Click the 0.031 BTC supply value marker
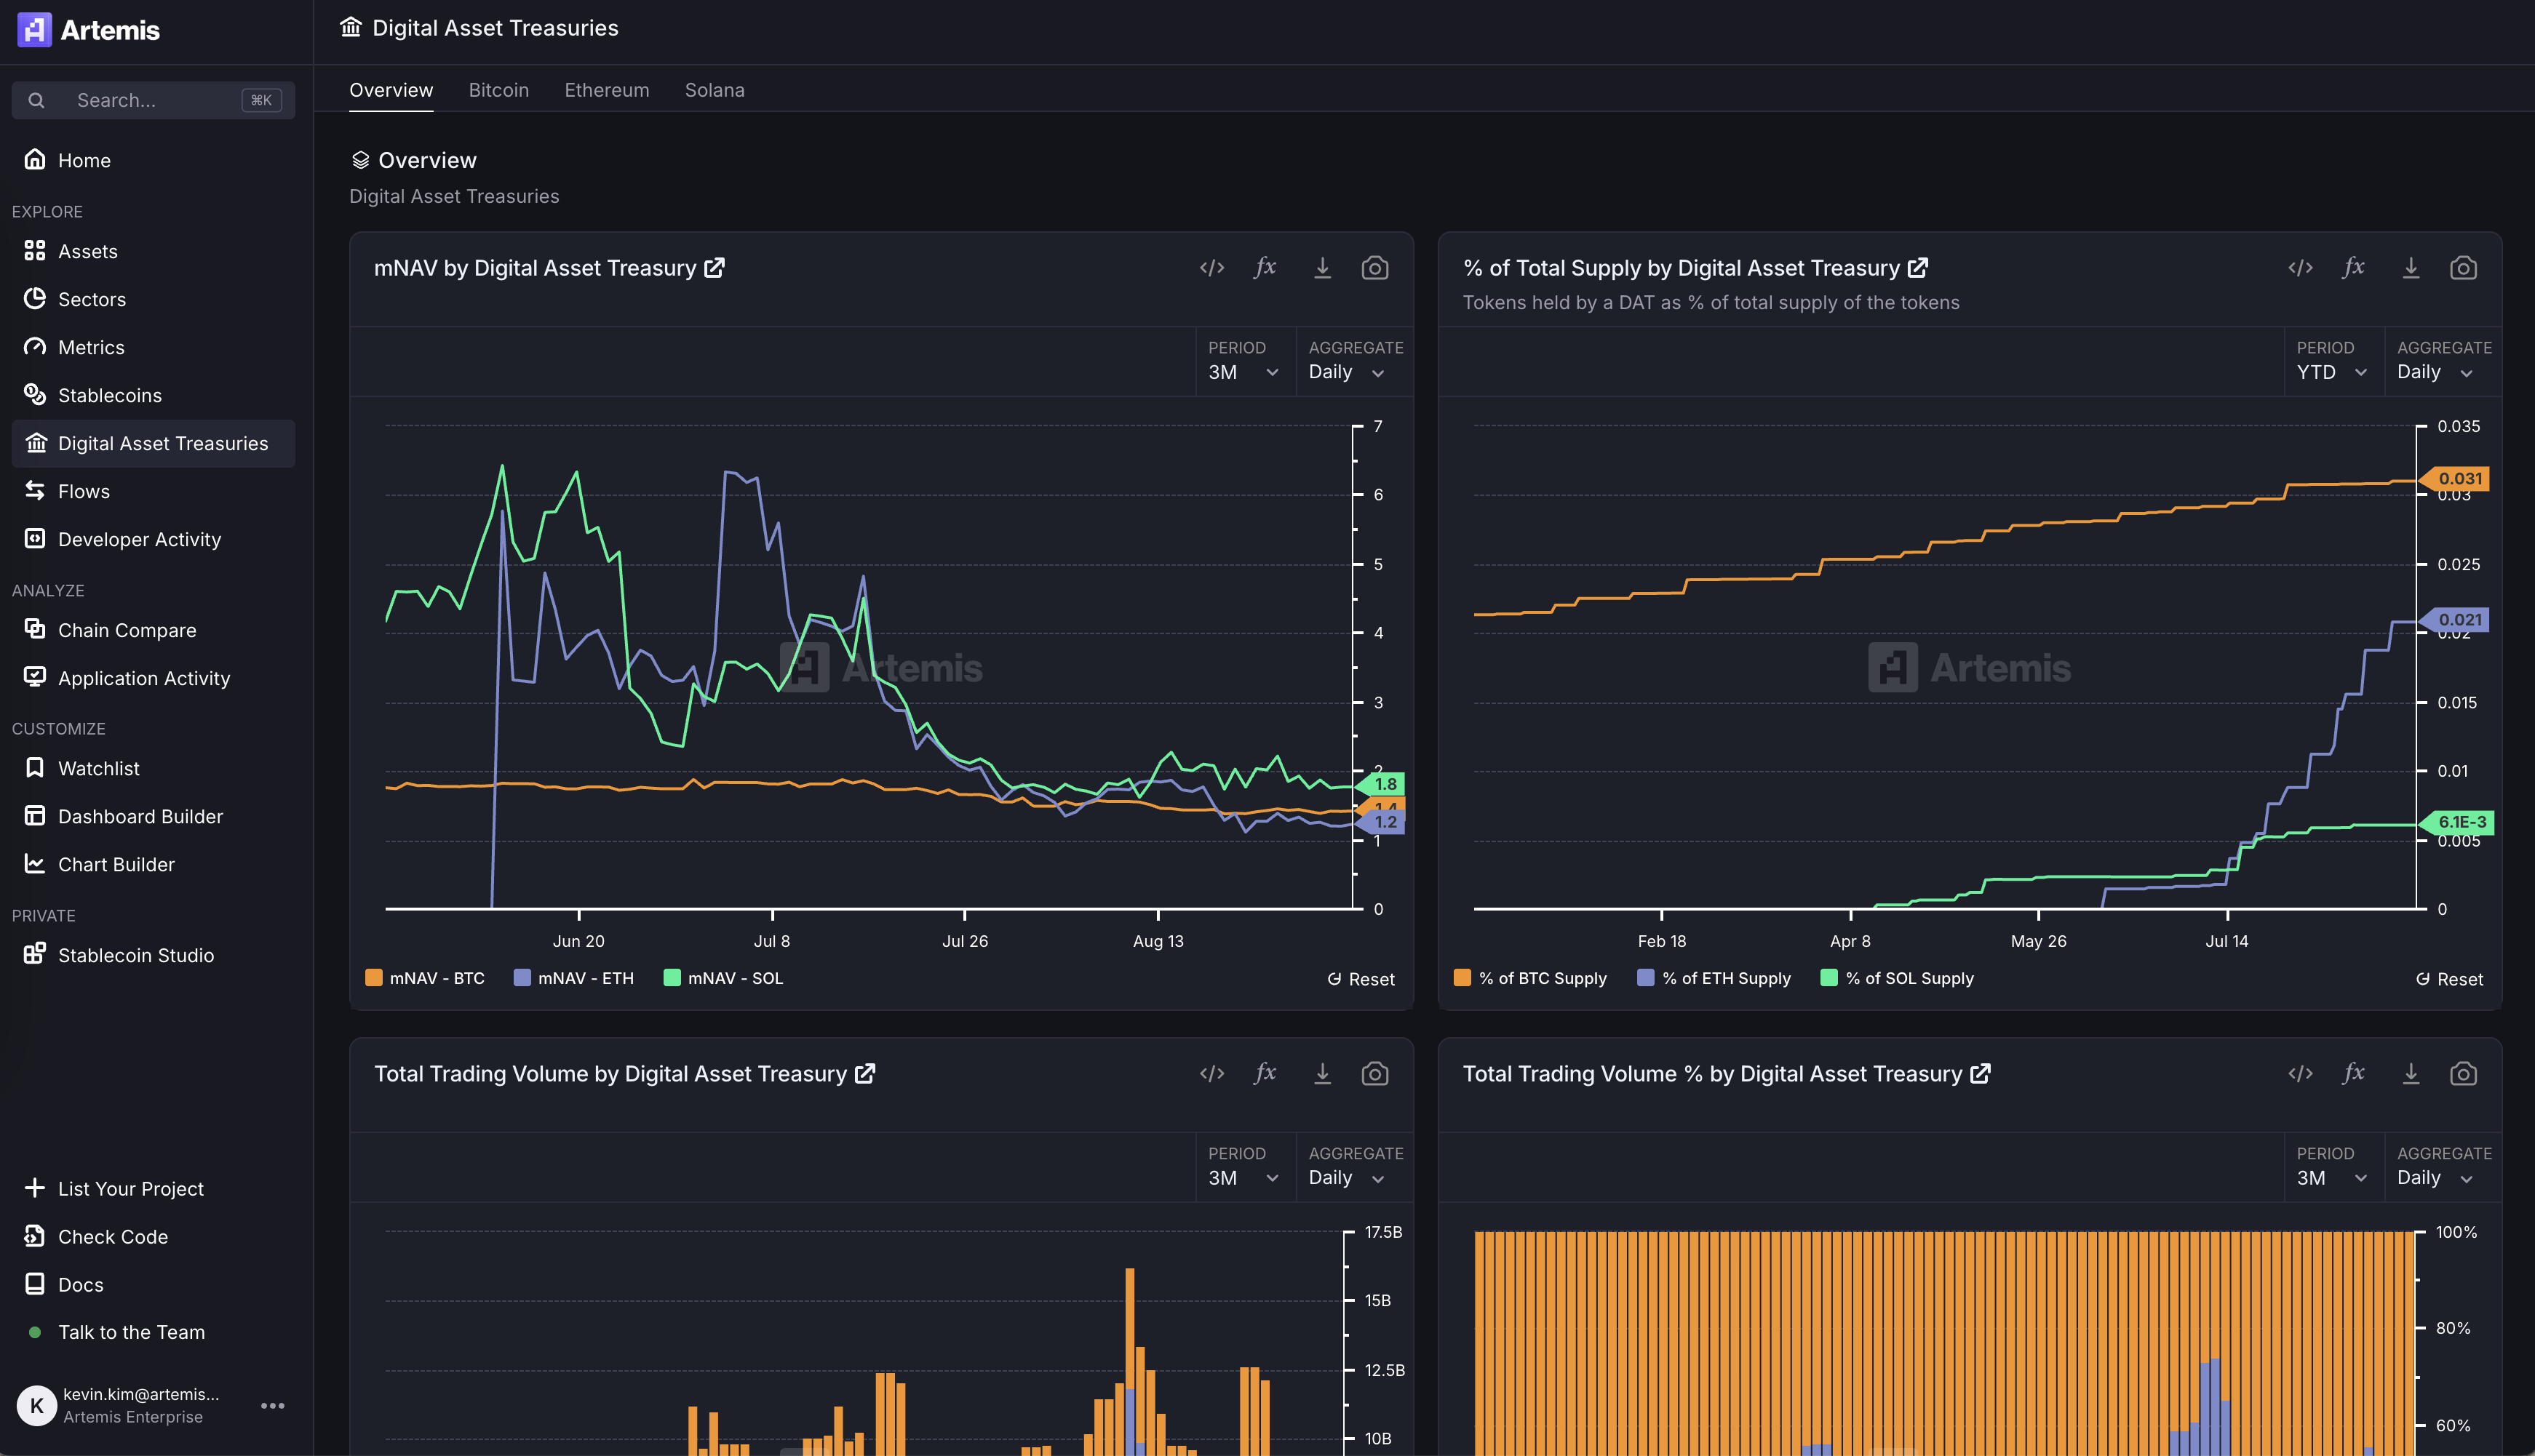This screenshot has width=2535, height=1456. (x=2456, y=478)
